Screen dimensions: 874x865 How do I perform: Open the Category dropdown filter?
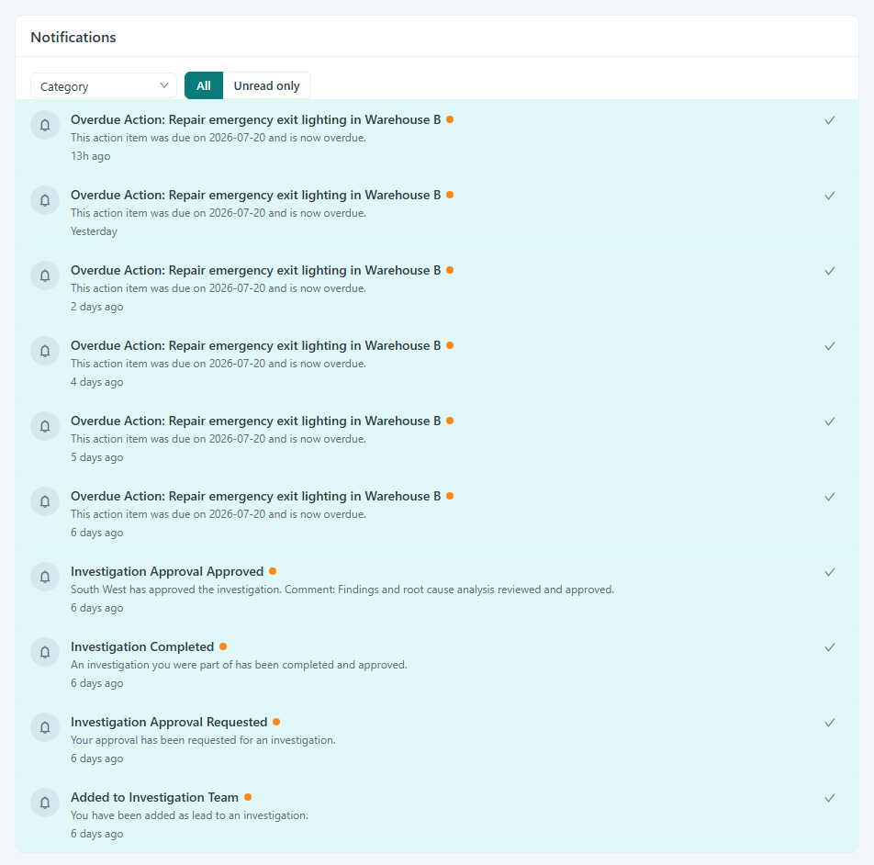coord(103,85)
